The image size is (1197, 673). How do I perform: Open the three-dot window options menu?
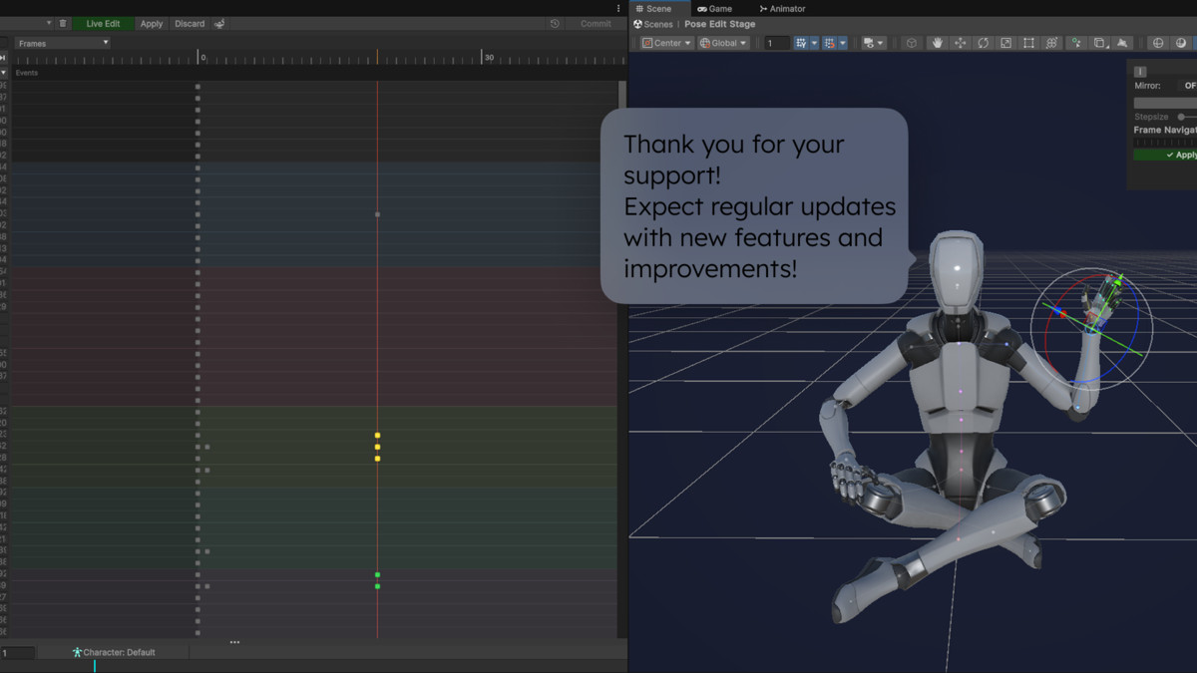[x=618, y=8]
